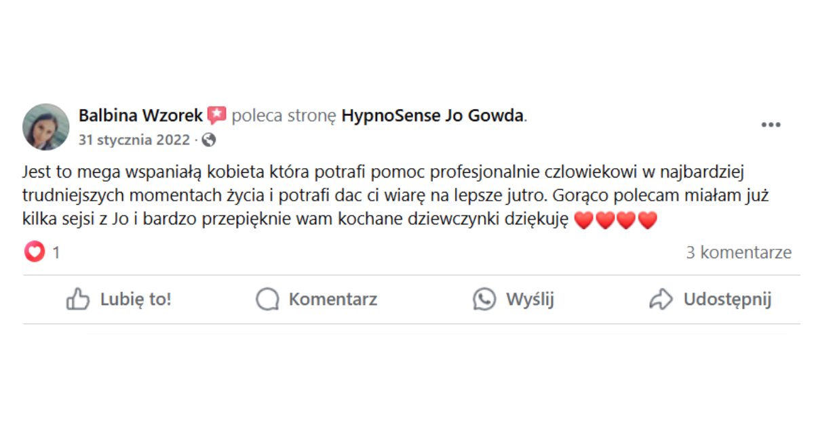Show the 3 komentarze comments
The image size is (814, 427).
[x=738, y=253]
